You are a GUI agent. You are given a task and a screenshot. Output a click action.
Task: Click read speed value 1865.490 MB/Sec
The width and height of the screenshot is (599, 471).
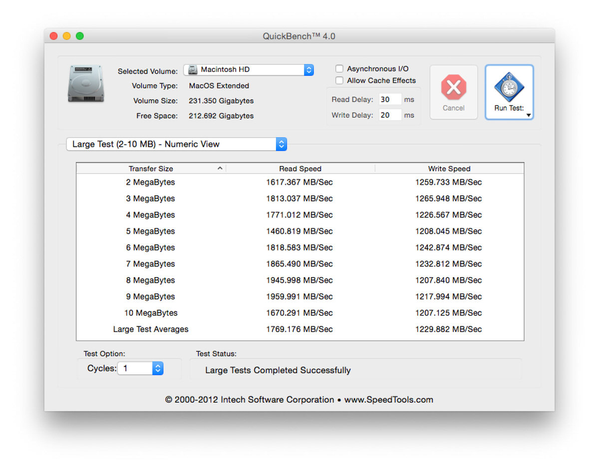point(299,264)
